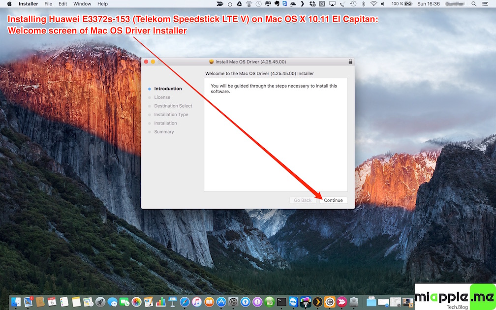
Task: Open Safari from the Dock
Action: point(185,302)
